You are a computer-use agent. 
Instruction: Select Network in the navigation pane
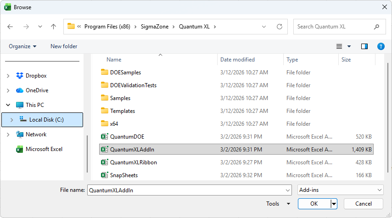36,134
